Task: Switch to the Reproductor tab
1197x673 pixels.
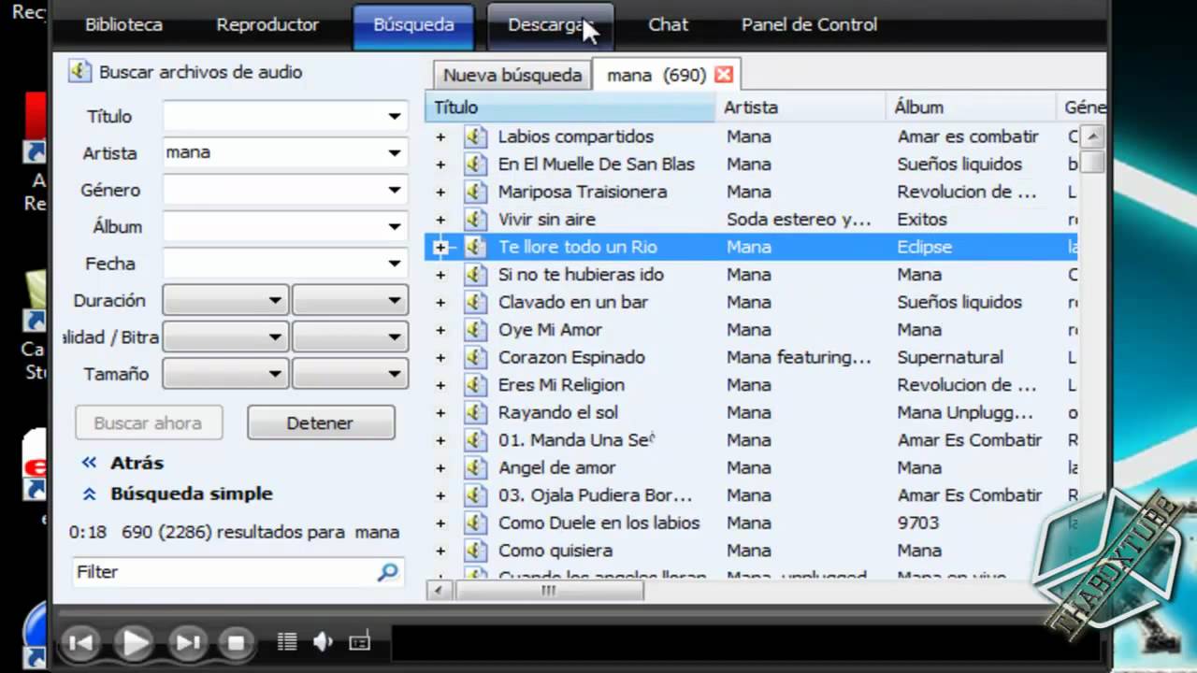Action: click(267, 25)
